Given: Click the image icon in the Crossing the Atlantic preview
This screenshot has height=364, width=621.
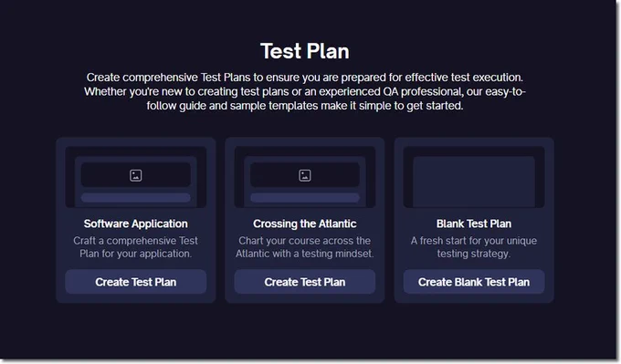Looking at the screenshot, I should click(305, 175).
